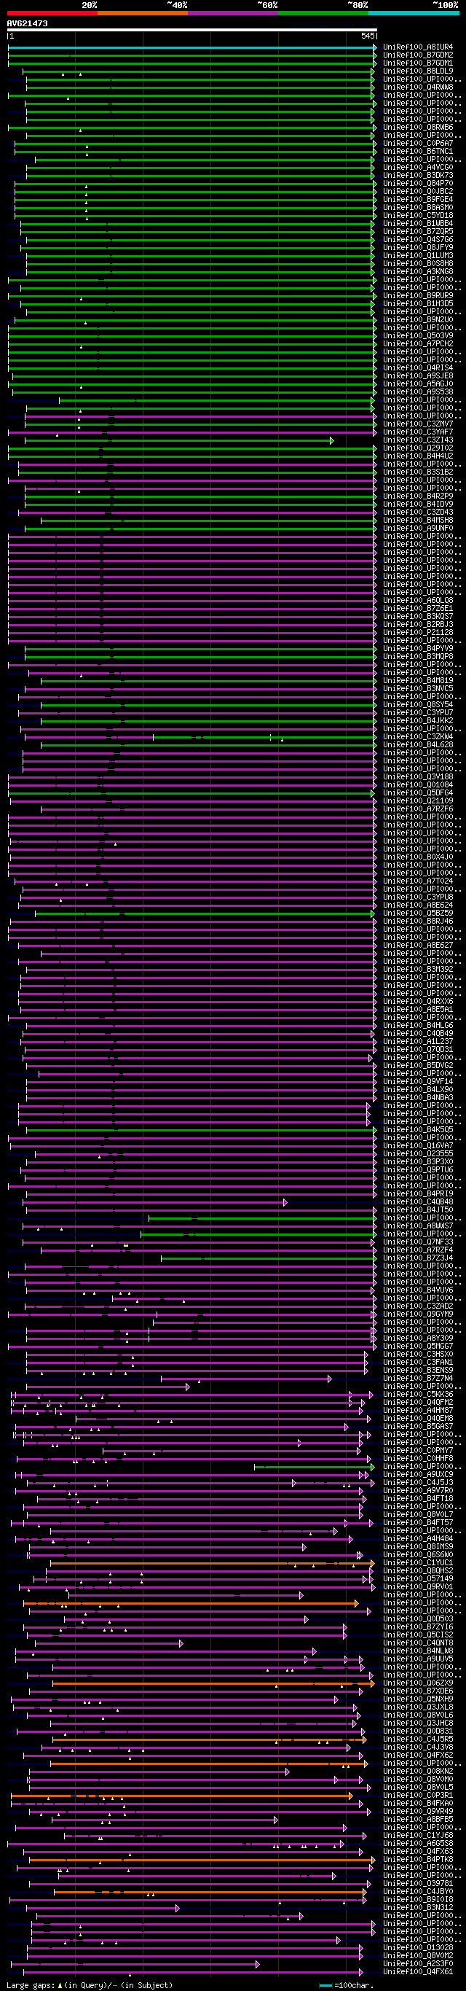Click on UniRef100_B1WBB4

(x=418, y=224)
